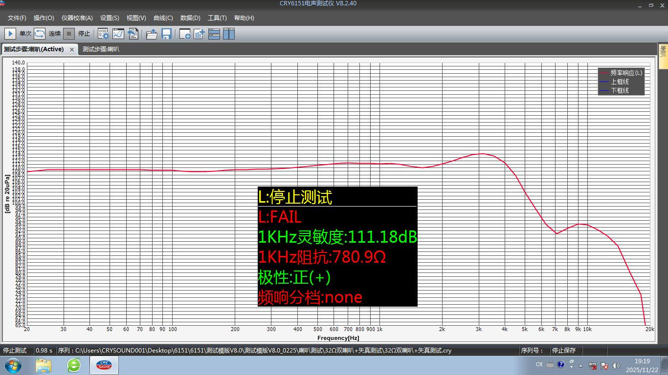Image resolution: width=668 pixels, height=375 pixels.
Task: Click the report export icon on toolbar
Action: [133, 34]
